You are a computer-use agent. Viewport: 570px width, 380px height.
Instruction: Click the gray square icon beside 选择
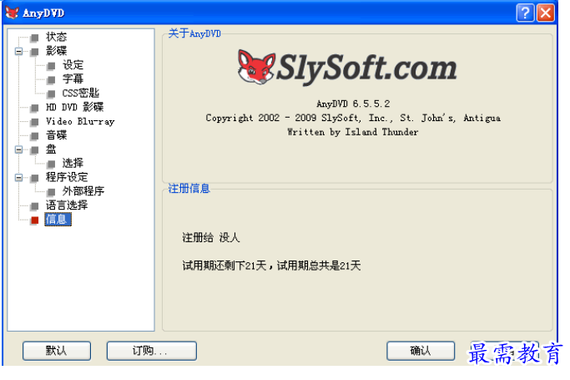(51, 164)
